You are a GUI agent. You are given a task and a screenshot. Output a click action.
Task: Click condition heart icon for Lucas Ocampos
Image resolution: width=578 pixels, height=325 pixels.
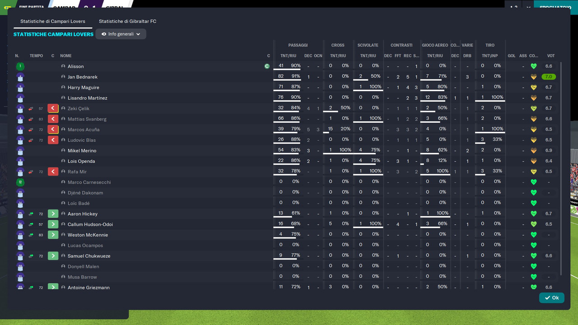pyautogui.click(x=534, y=246)
